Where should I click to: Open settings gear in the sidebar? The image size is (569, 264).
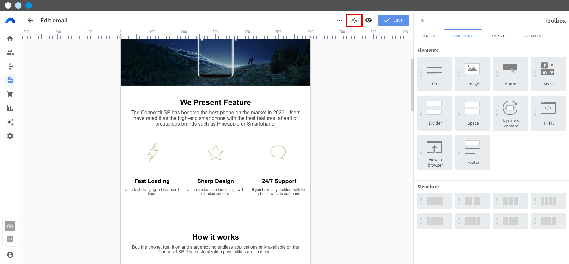(x=10, y=136)
